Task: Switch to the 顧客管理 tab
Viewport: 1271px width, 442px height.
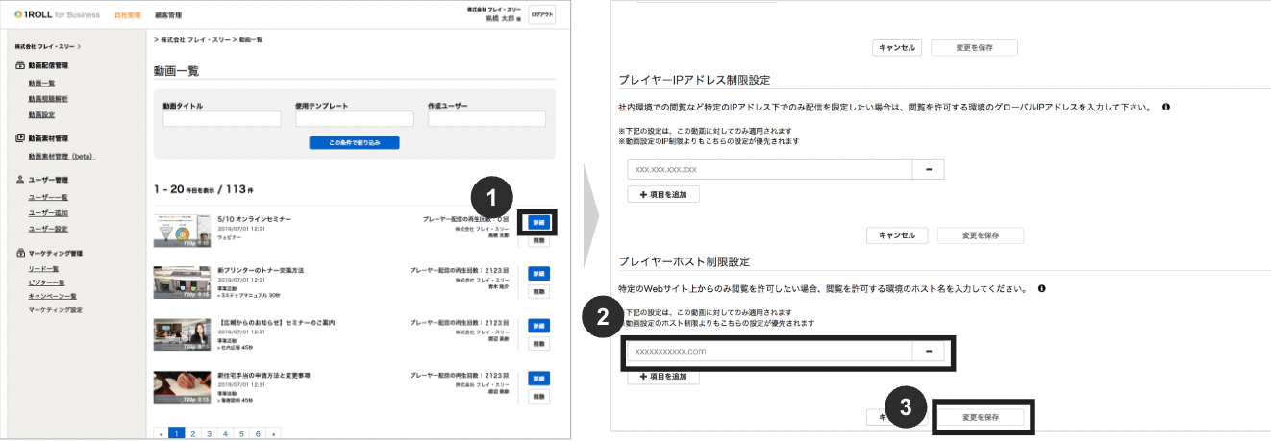Action: 167,15
